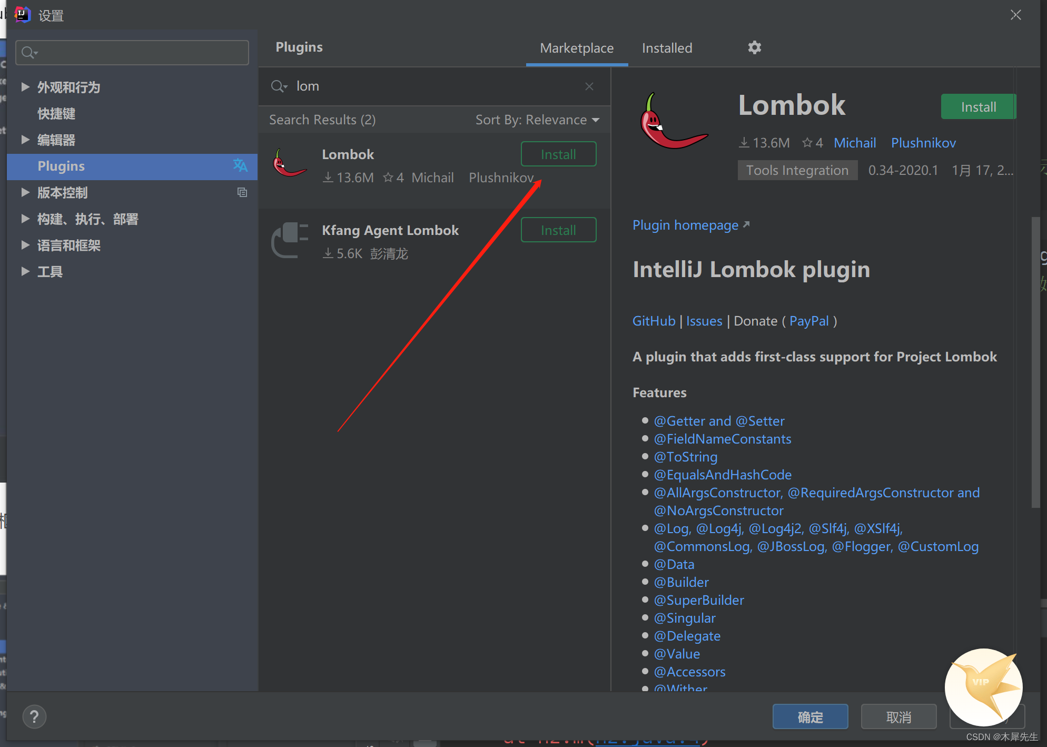Open the help question mark button
Viewport: 1047px width, 747px height.
[34, 716]
